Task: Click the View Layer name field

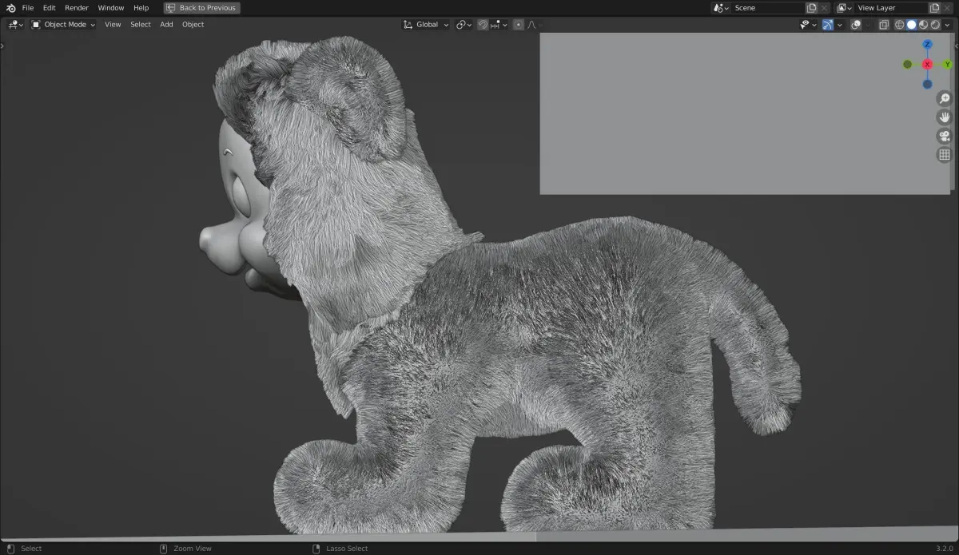Action: point(891,8)
